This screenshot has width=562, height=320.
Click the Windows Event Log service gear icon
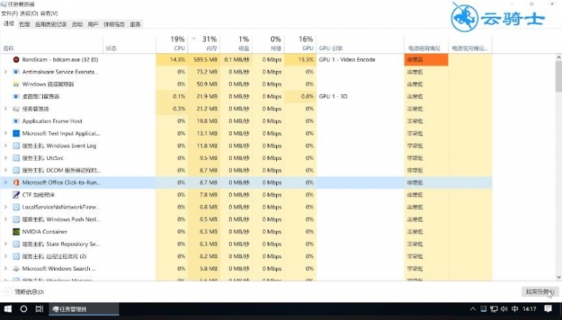tap(15, 146)
